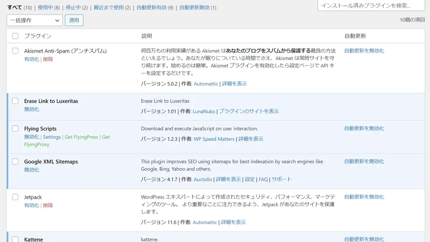Select the 自動更新有効 filter
430x242 pixels.
(x=152, y=7)
